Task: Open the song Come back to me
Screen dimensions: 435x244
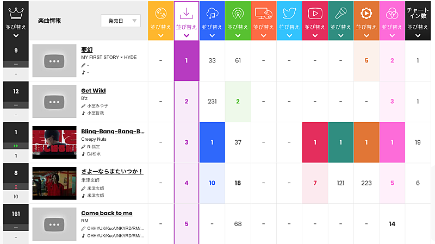Action: pyautogui.click(x=107, y=213)
